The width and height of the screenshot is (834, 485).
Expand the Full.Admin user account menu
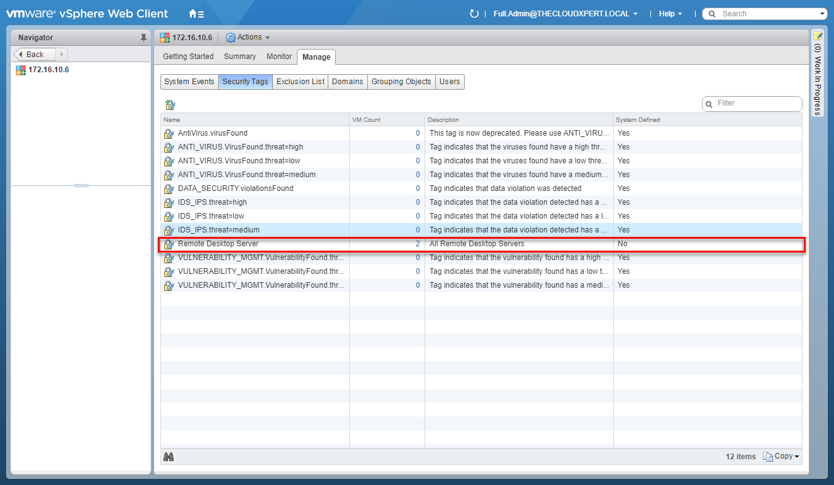tap(565, 14)
